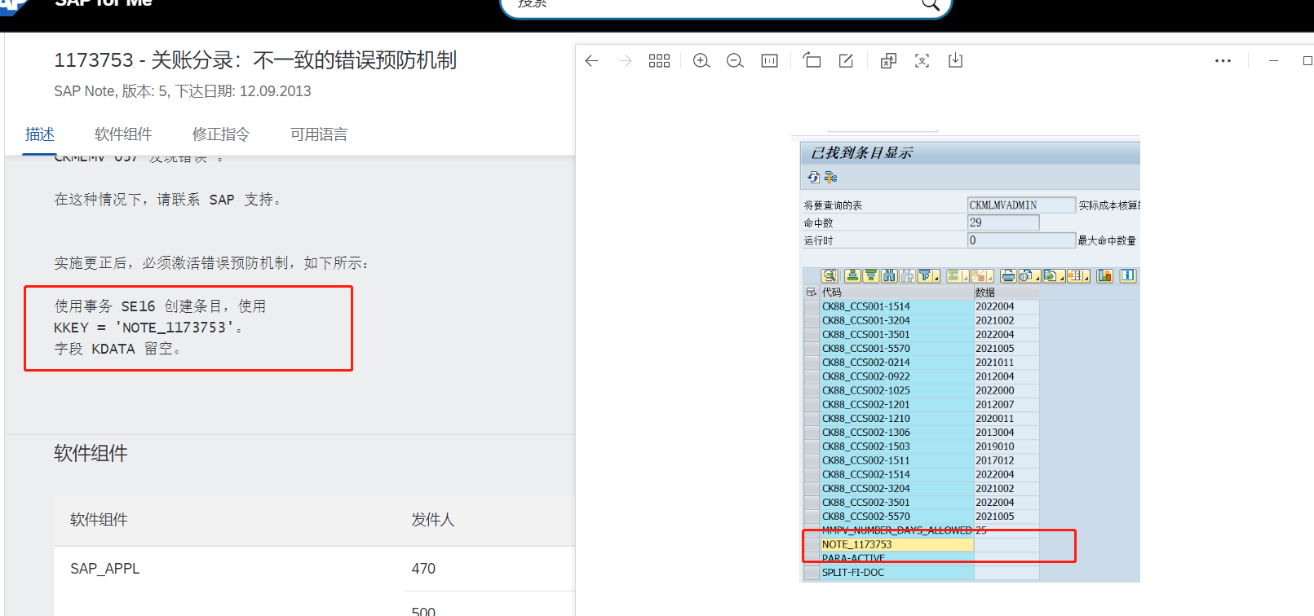Select the CK88_CCS001-1514 cell

pyautogui.click(x=897, y=307)
